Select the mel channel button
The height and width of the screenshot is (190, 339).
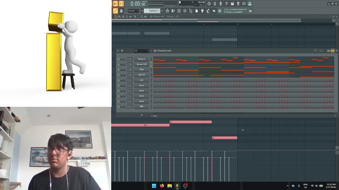(141, 80)
